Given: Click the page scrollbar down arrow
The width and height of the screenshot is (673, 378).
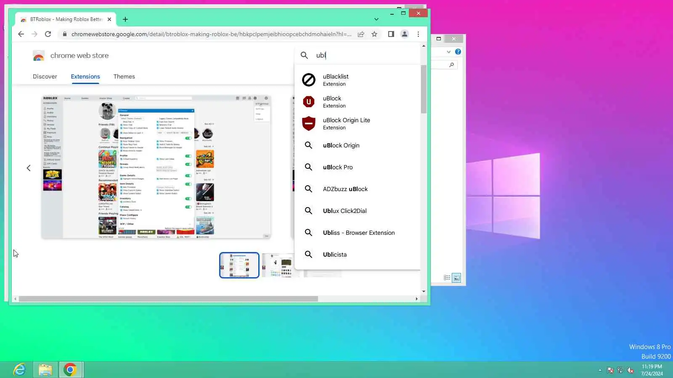Looking at the screenshot, I should [424, 291].
